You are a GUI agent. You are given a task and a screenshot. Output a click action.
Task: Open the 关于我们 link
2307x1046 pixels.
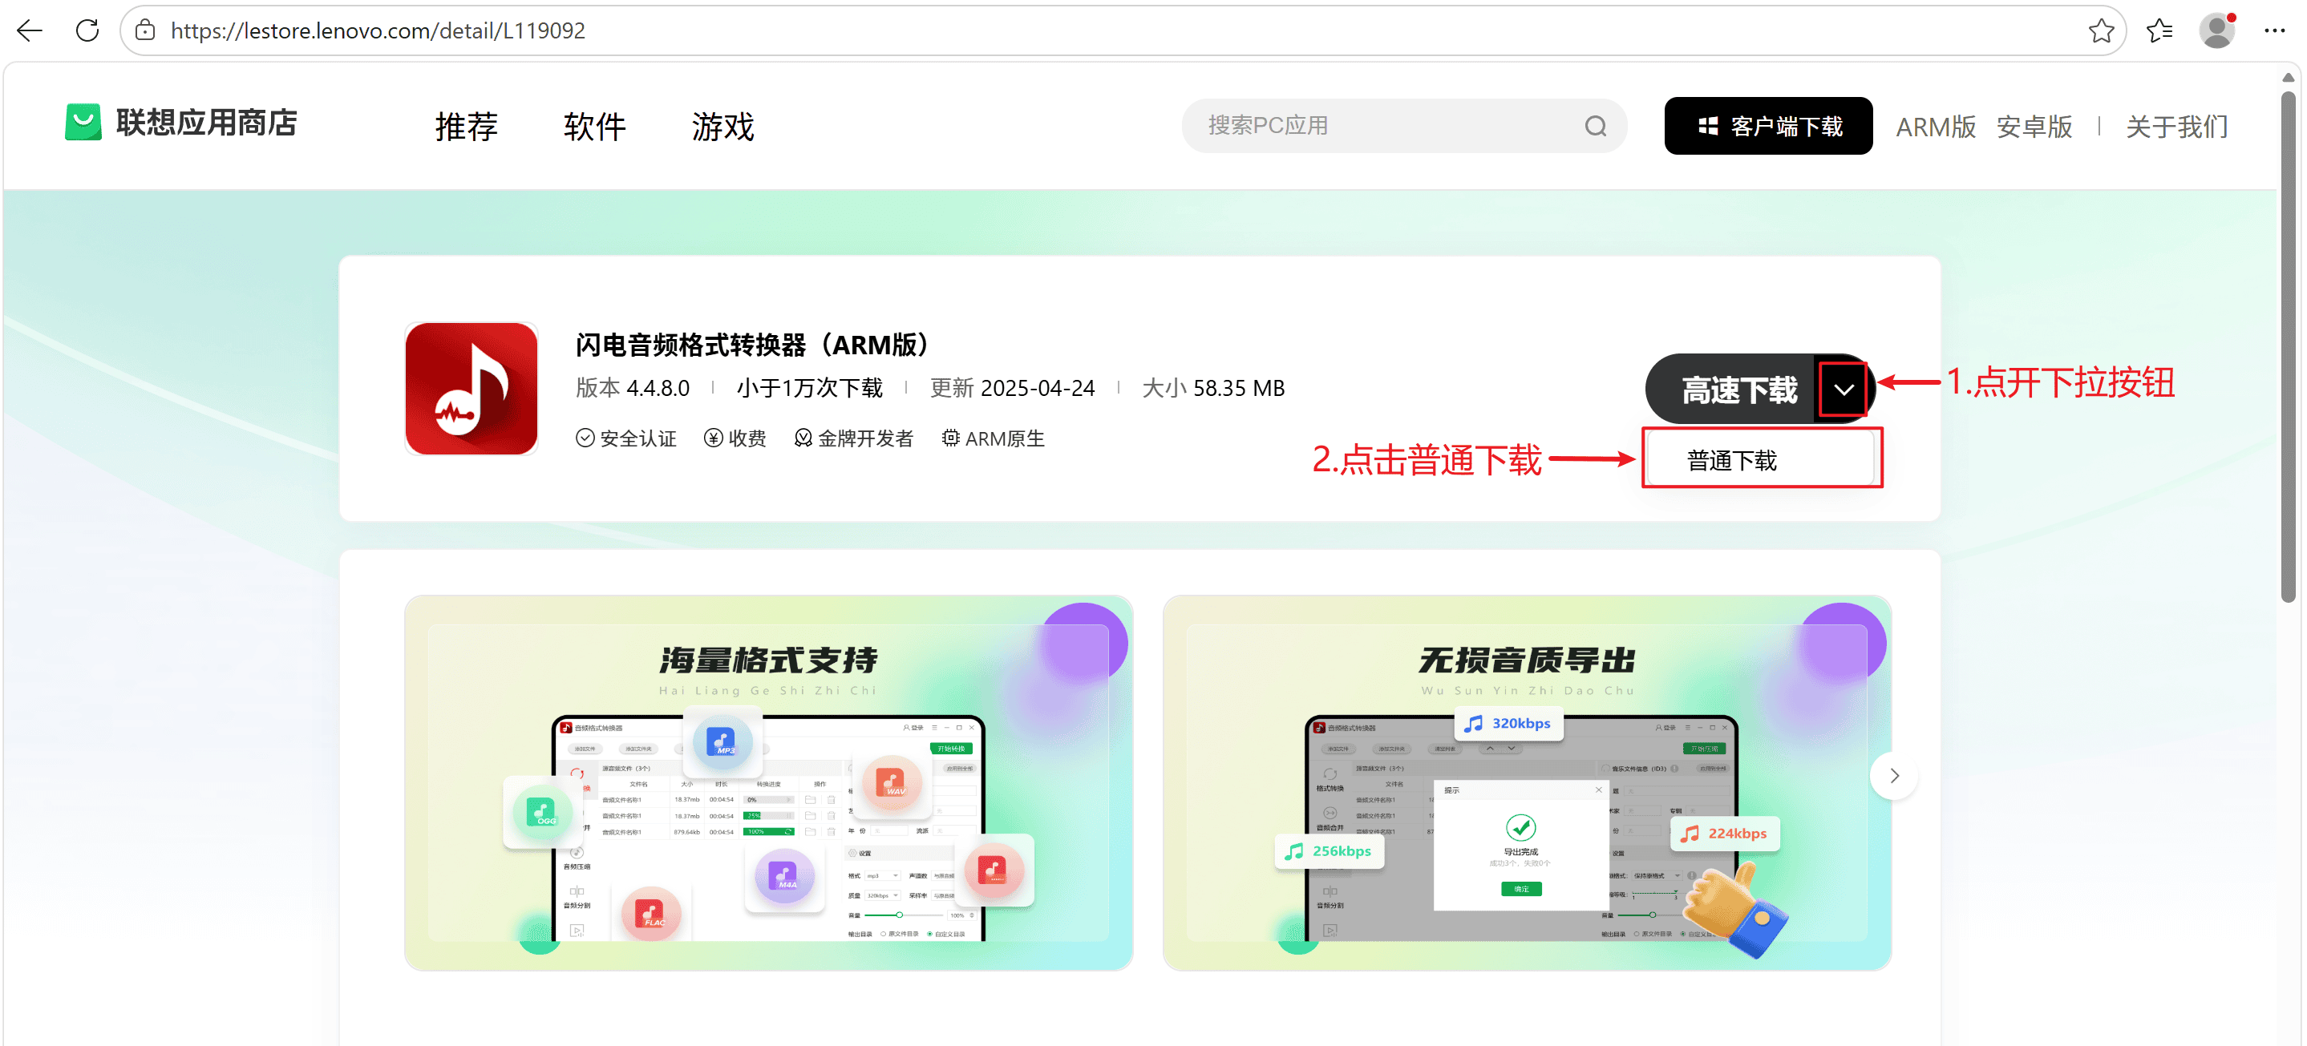2177,127
